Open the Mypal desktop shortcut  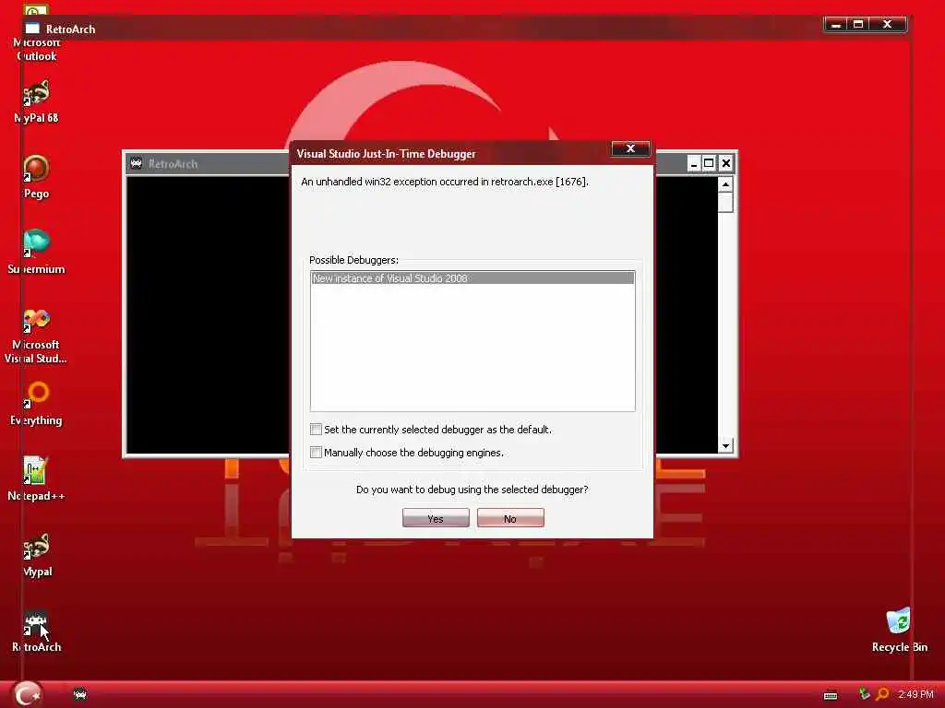click(37, 554)
